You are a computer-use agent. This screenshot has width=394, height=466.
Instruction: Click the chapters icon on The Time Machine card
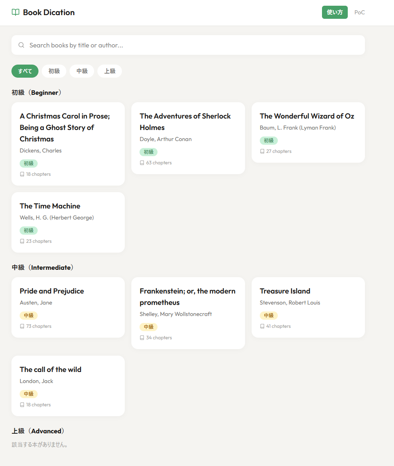click(x=22, y=241)
